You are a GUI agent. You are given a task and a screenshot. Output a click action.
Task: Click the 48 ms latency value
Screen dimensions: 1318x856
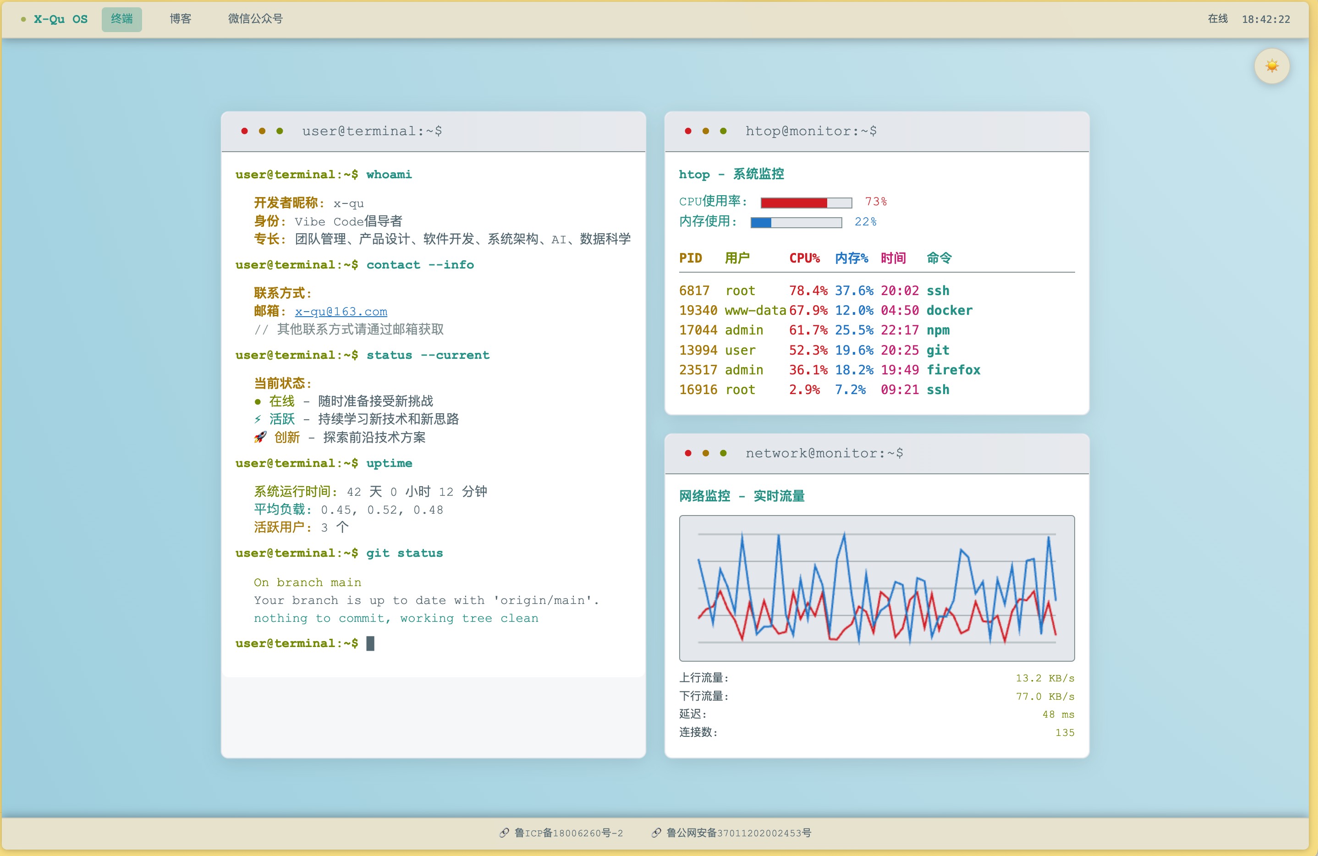click(1058, 715)
